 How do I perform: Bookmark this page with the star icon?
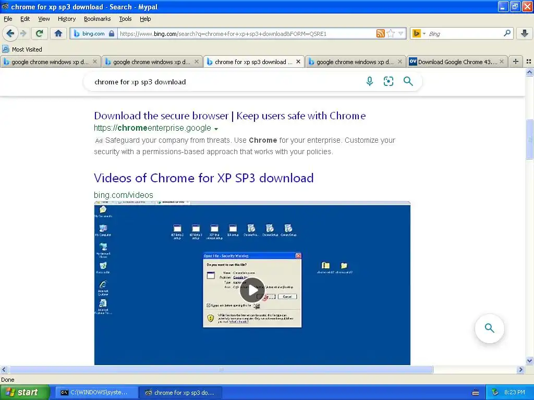click(x=391, y=33)
